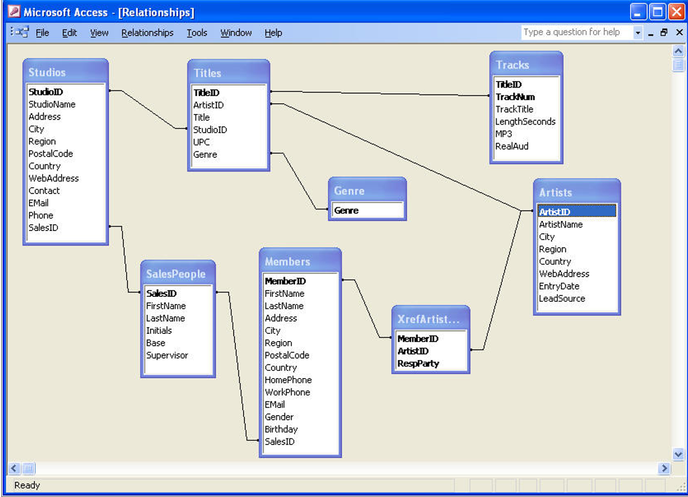Screen dimensions: 688x497
Task: Select the Genre field in the Genre table
Action: click(x=368, y=210)
